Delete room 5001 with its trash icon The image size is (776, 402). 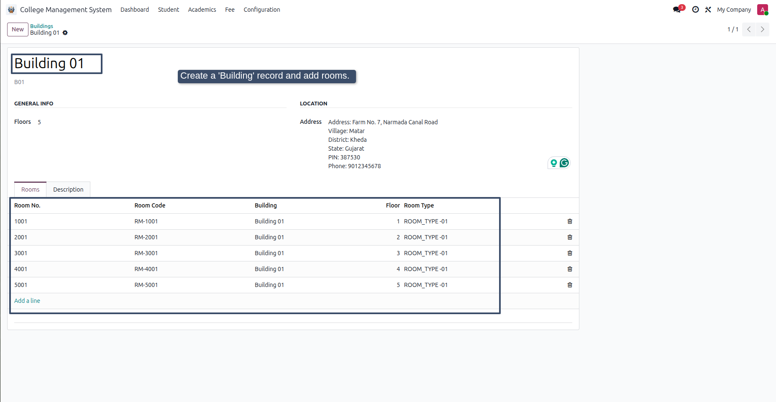(x=570, y=285)
